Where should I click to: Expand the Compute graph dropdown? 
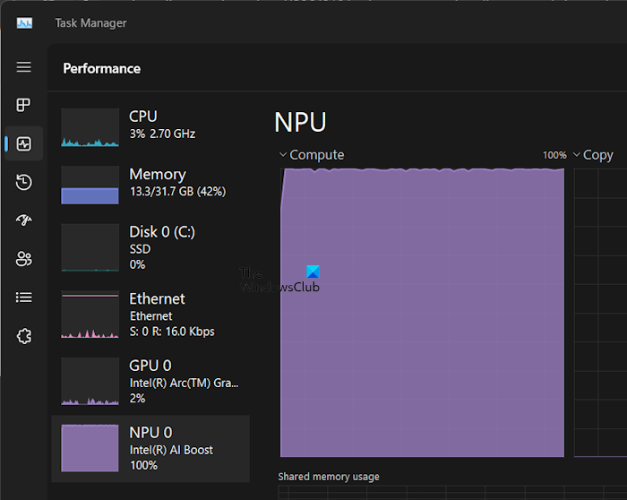[x=311, y=155]
